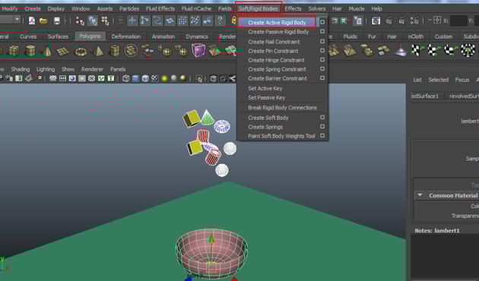Create a polygon cube from the shelf
The image size is (479, 281).
click(14, 51)
